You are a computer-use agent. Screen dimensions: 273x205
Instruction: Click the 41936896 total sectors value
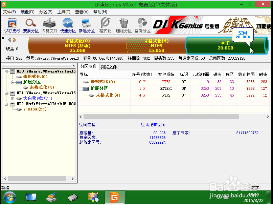[157, 138]
